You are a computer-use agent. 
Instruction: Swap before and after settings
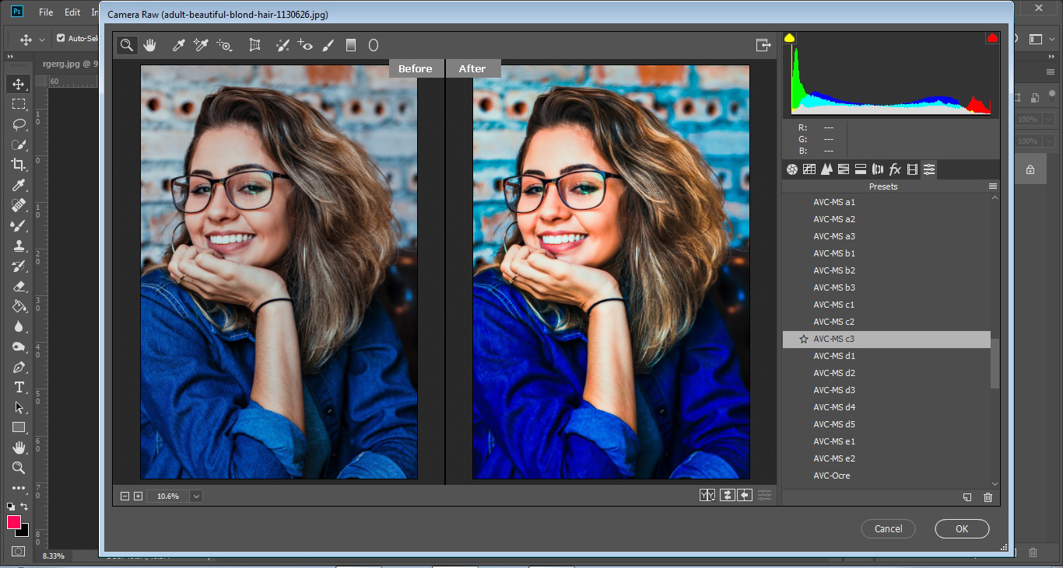coord(727,496)
